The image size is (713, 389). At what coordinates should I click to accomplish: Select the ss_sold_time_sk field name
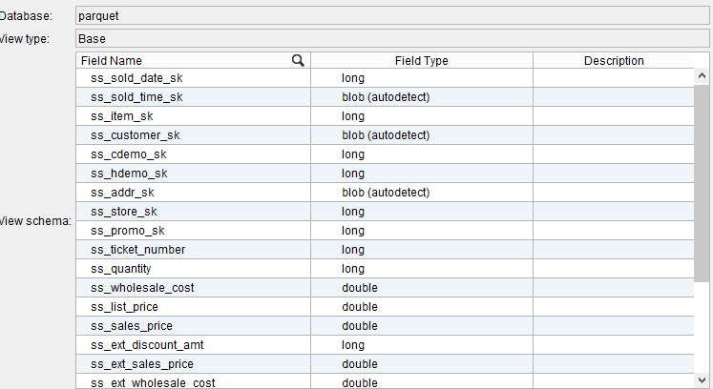pos(136,97)
